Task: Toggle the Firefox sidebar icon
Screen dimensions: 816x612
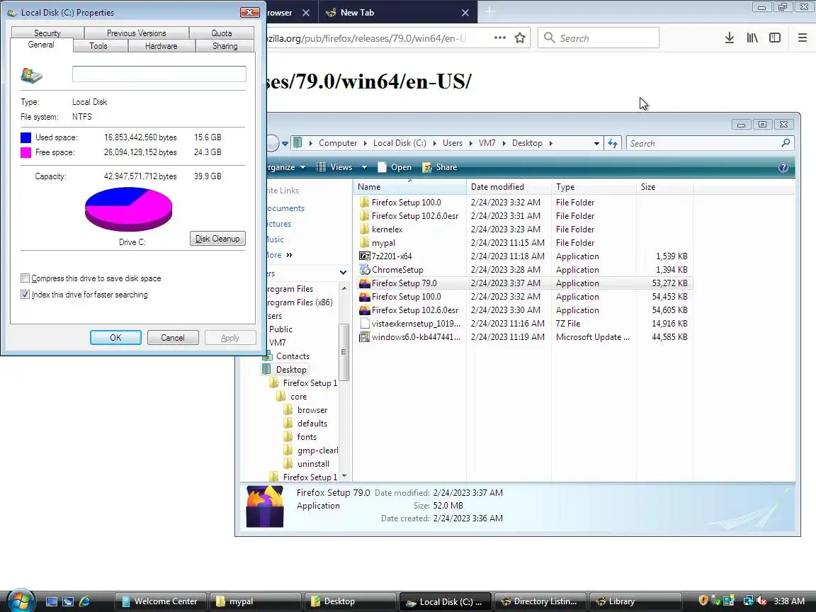Action: [x=775, y=38]
